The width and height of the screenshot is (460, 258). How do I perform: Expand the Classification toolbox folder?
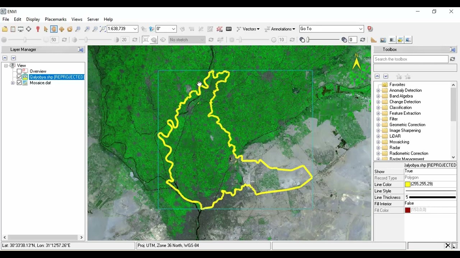coord(378,107)
